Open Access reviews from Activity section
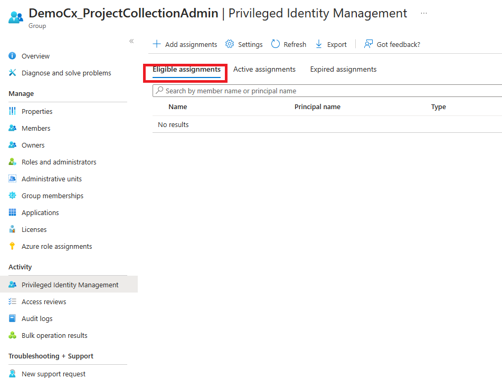Screen dimensions: 502x389 pyautogui.click(x=44, y=302)
